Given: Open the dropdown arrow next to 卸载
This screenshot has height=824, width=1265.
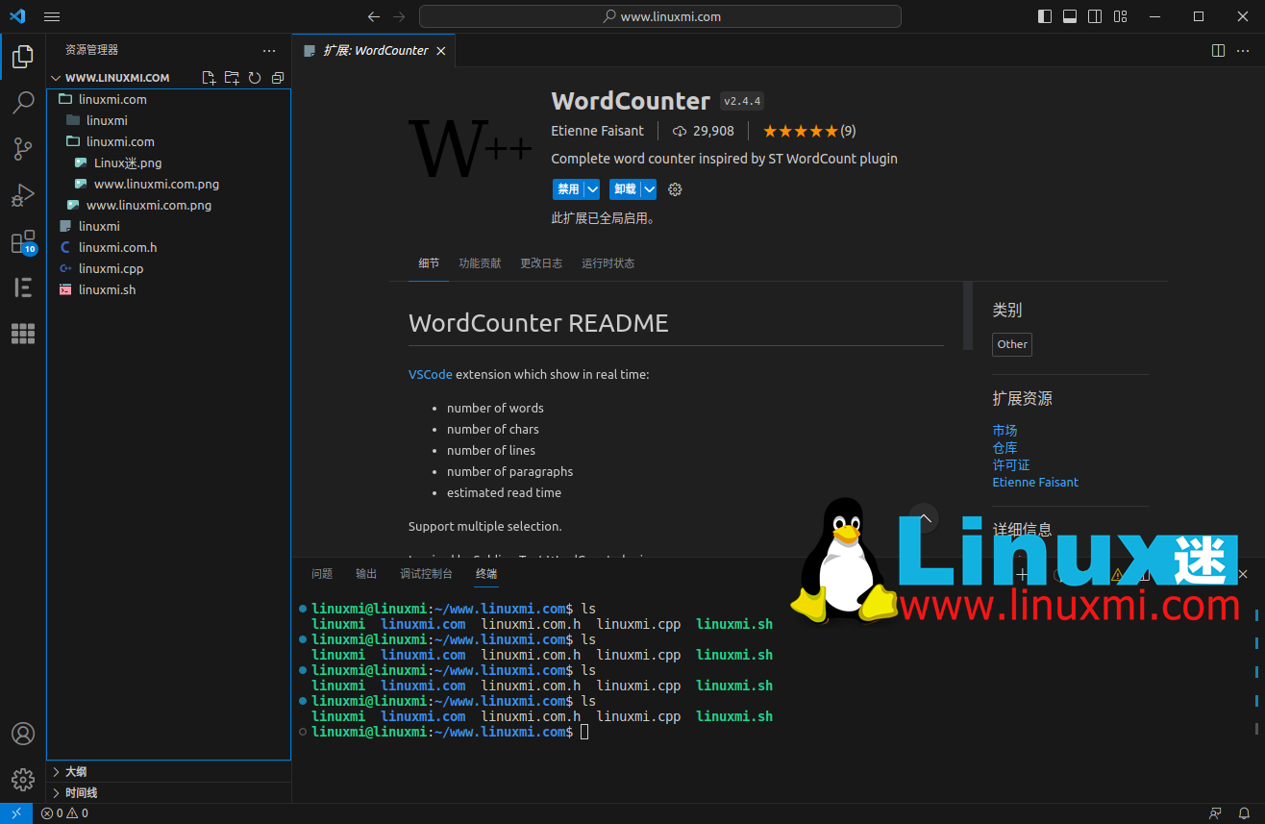Looking at the screenshot, I should pos(649,189).
